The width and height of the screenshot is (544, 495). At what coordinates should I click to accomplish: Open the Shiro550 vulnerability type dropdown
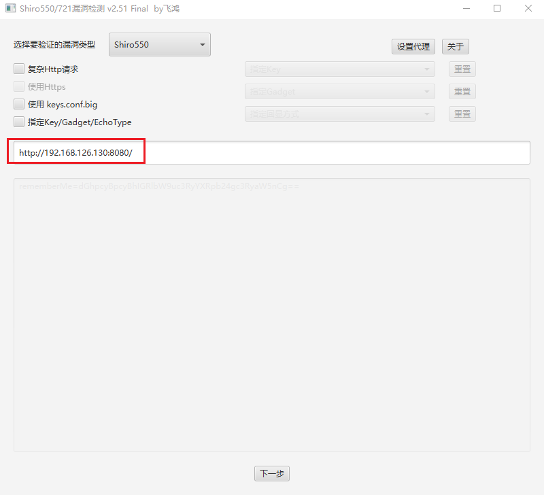coord(160,44)
